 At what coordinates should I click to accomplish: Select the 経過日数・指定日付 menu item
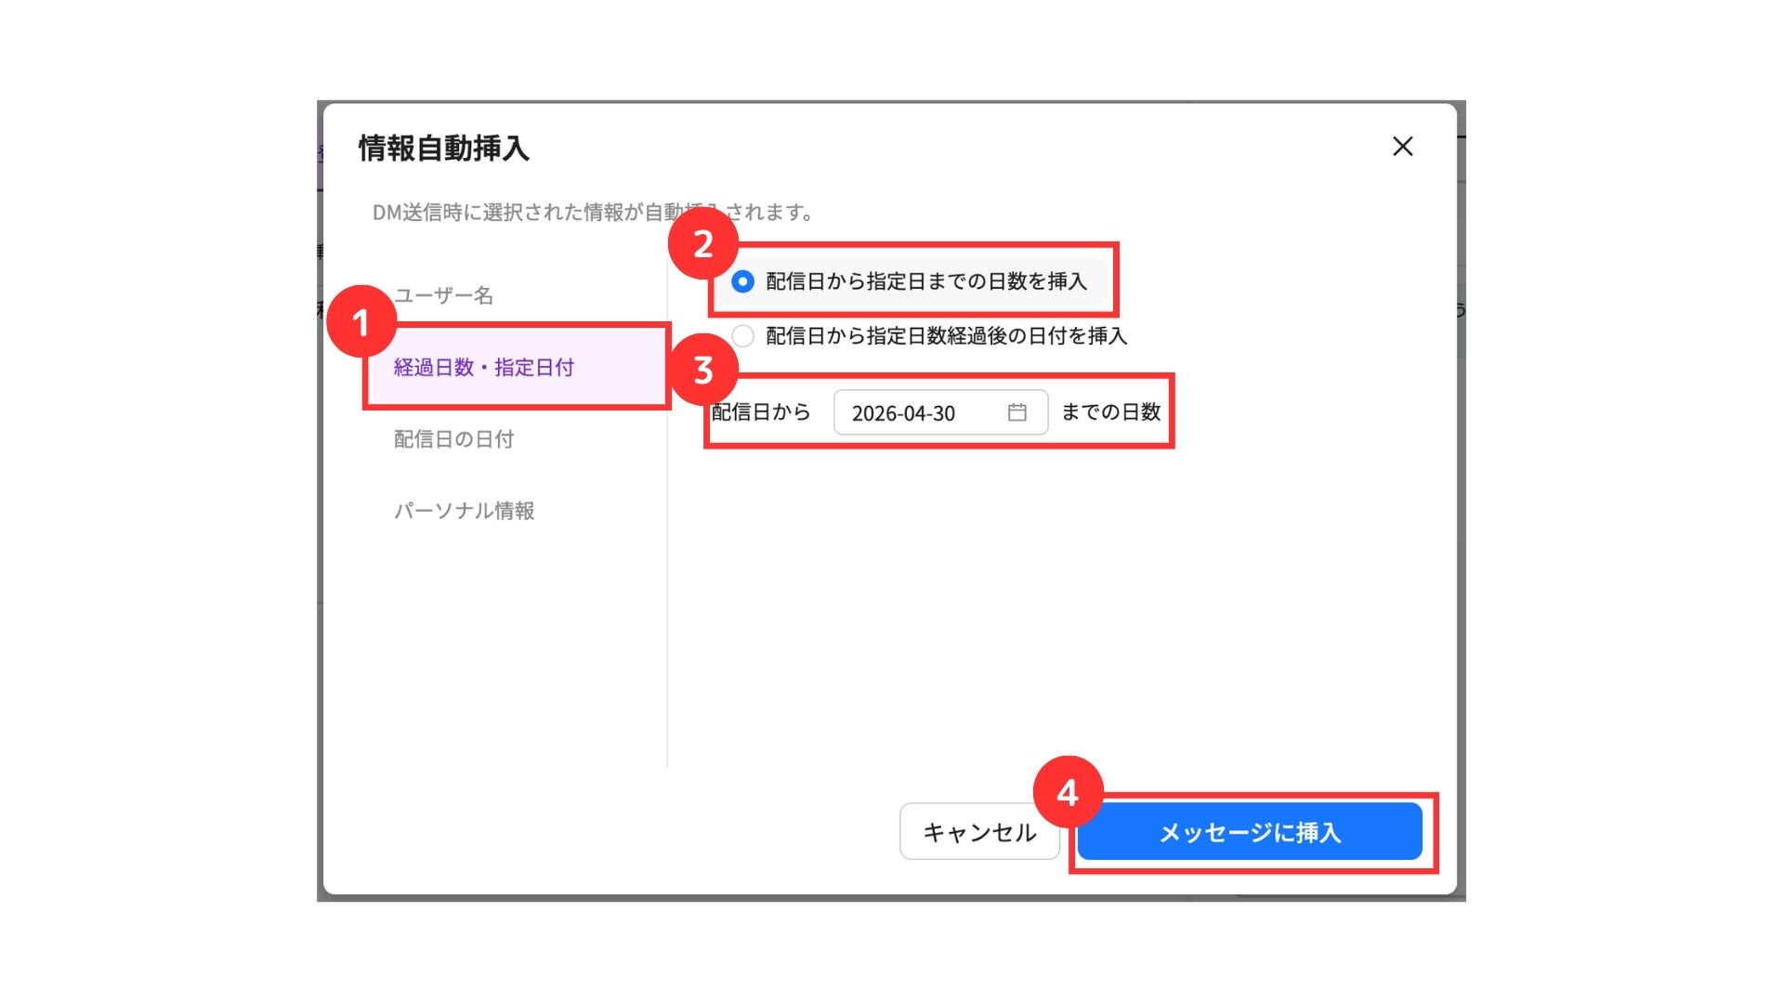484,368
